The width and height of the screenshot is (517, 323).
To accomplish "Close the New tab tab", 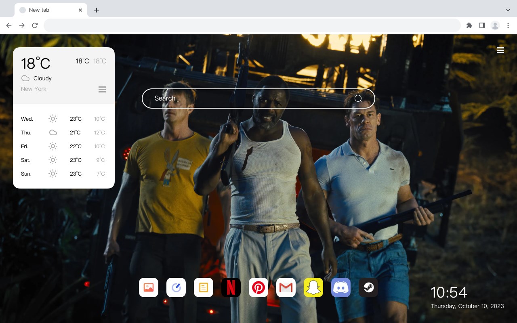I will [x=80, y=10].
